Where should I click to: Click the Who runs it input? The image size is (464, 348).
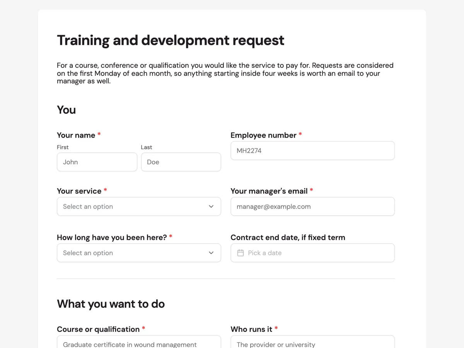[x=313, y=342]
